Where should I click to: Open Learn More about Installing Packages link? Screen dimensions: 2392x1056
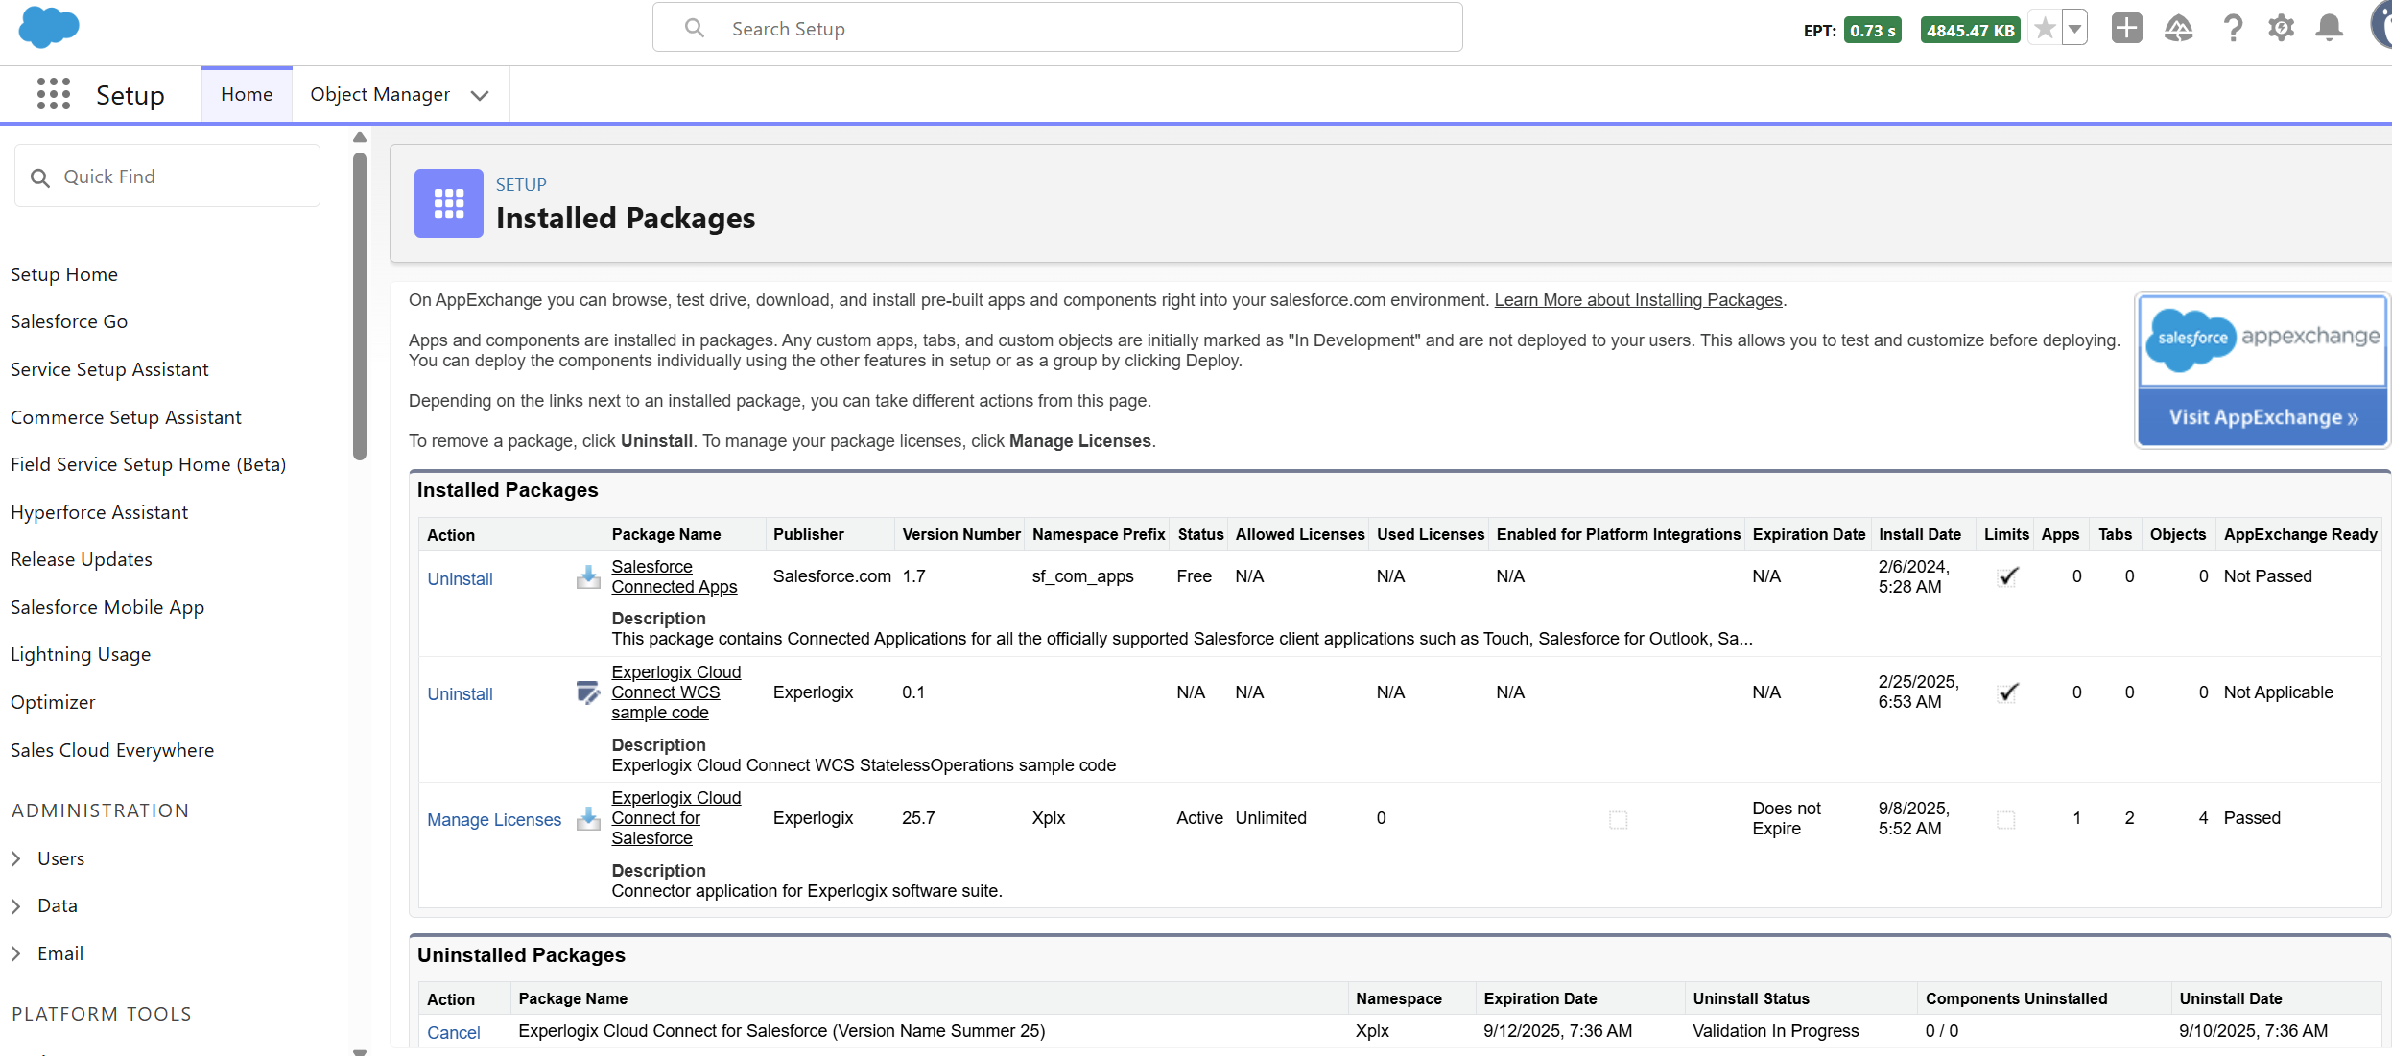[x=1638, y=300]
